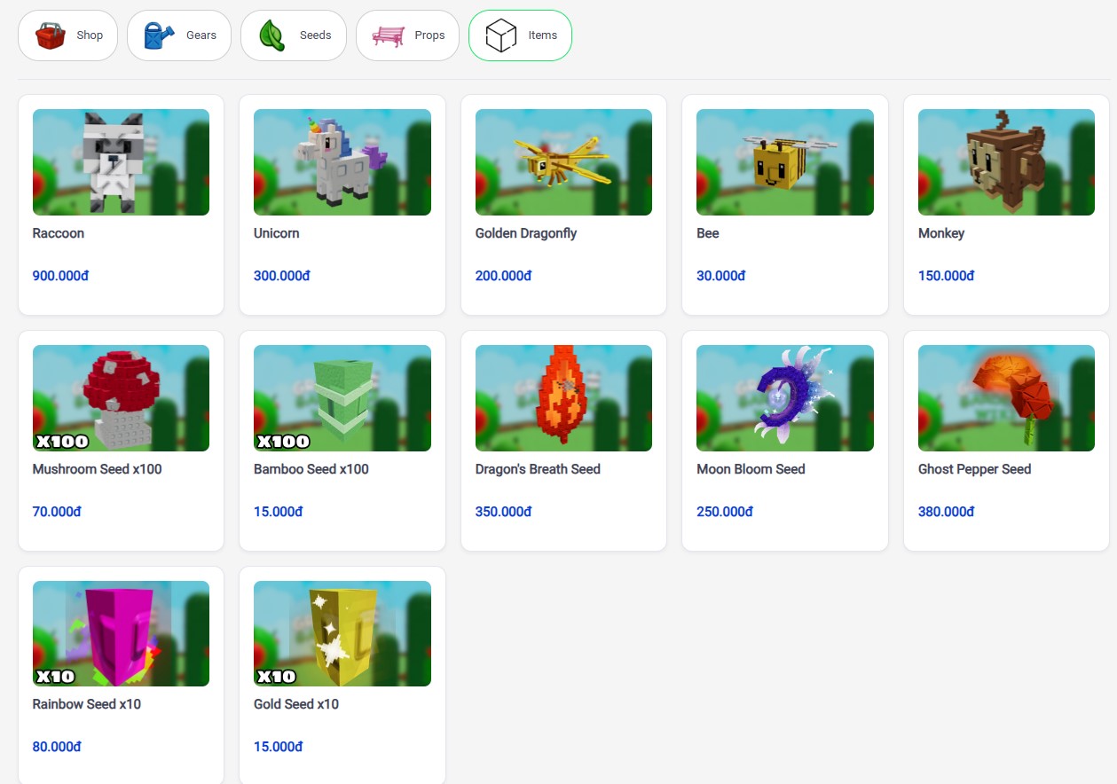
Task: View the Golden Dragonfly product image
Action: click(x=563, y=162)
